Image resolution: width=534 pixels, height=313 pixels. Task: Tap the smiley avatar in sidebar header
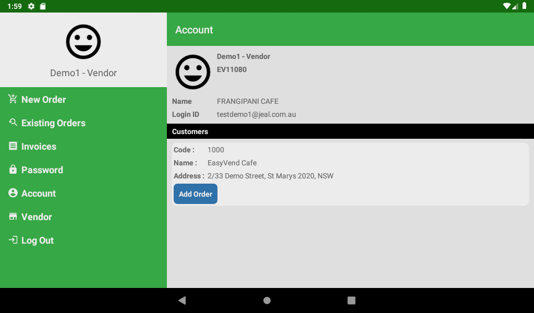pos(83,42)
